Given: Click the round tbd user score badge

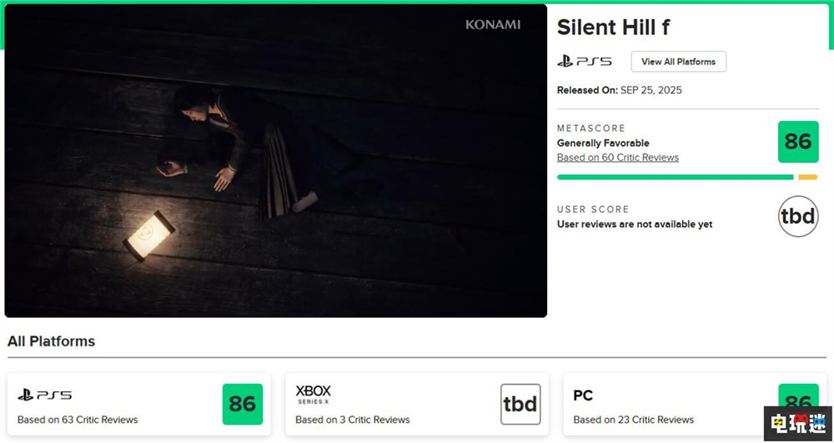Looking at the screenshot, I should pos(797,216).
